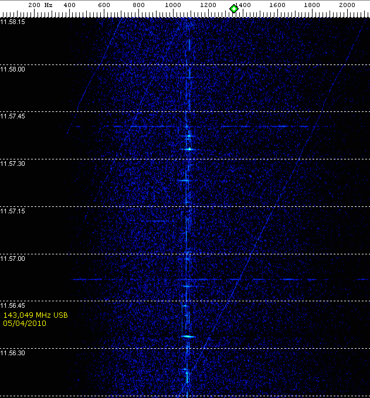This screenshot has height=398, width=370.
Task: Click the yellow 05/04/2010 date text
Action: [x=25, y=324]
